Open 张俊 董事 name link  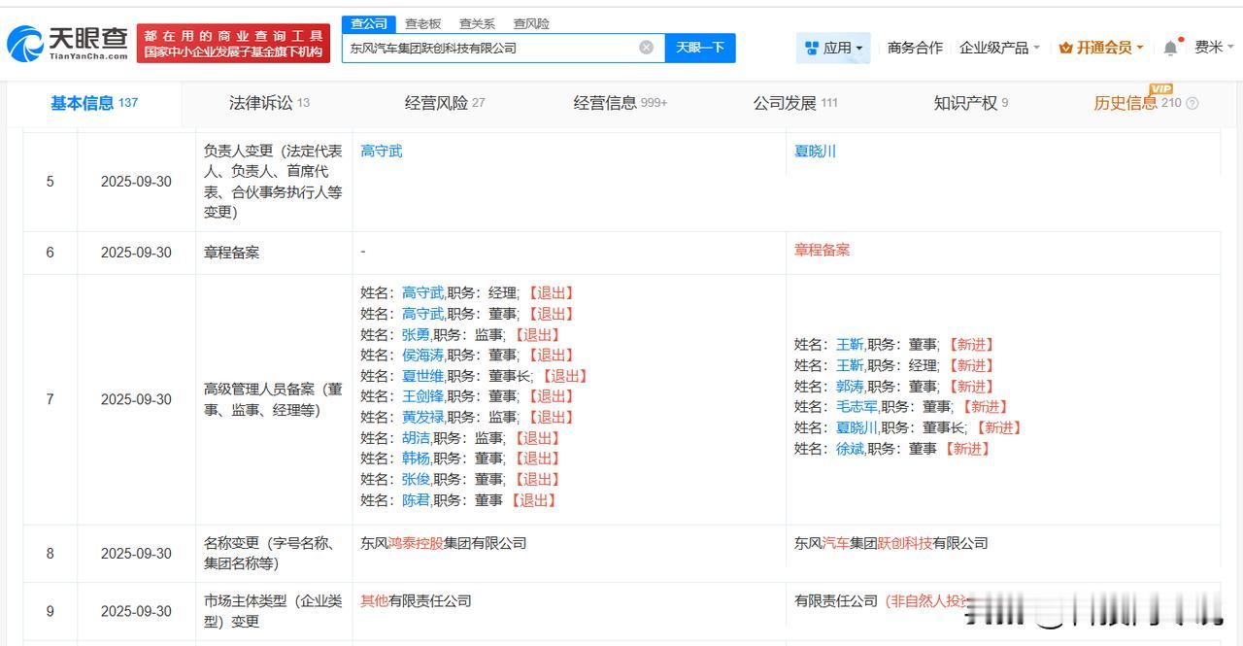pos(416,479)
